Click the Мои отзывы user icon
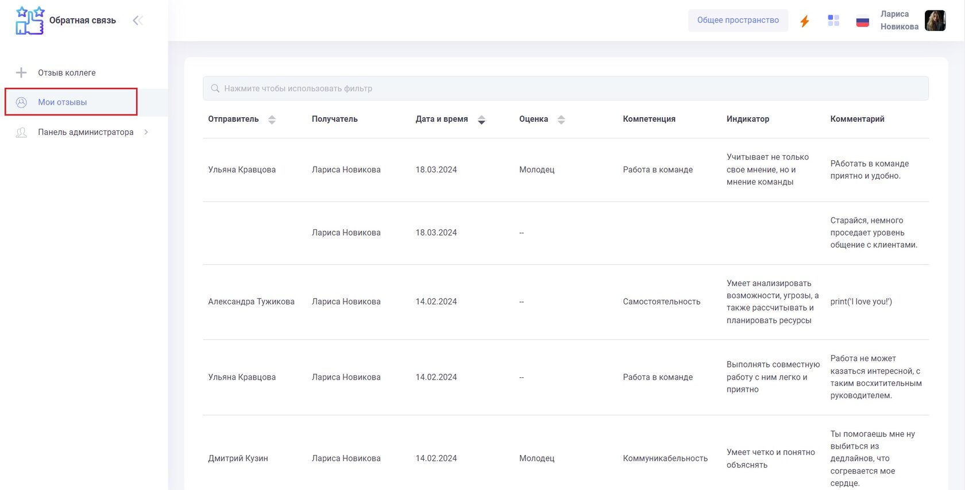 tap(21, 102)
